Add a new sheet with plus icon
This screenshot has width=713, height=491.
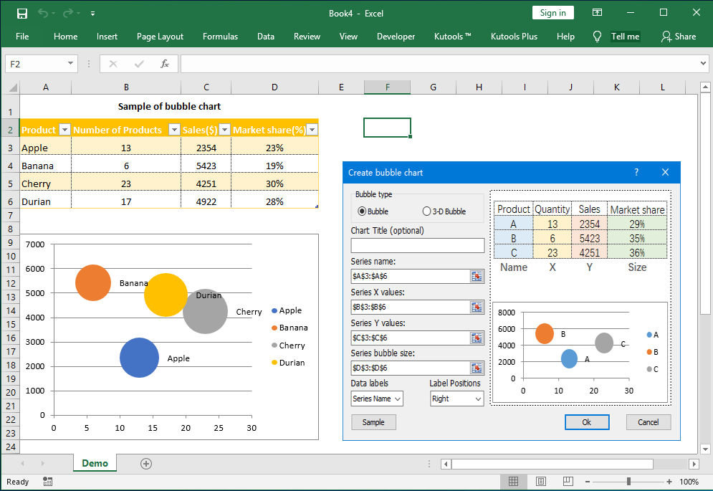[146, 464]
